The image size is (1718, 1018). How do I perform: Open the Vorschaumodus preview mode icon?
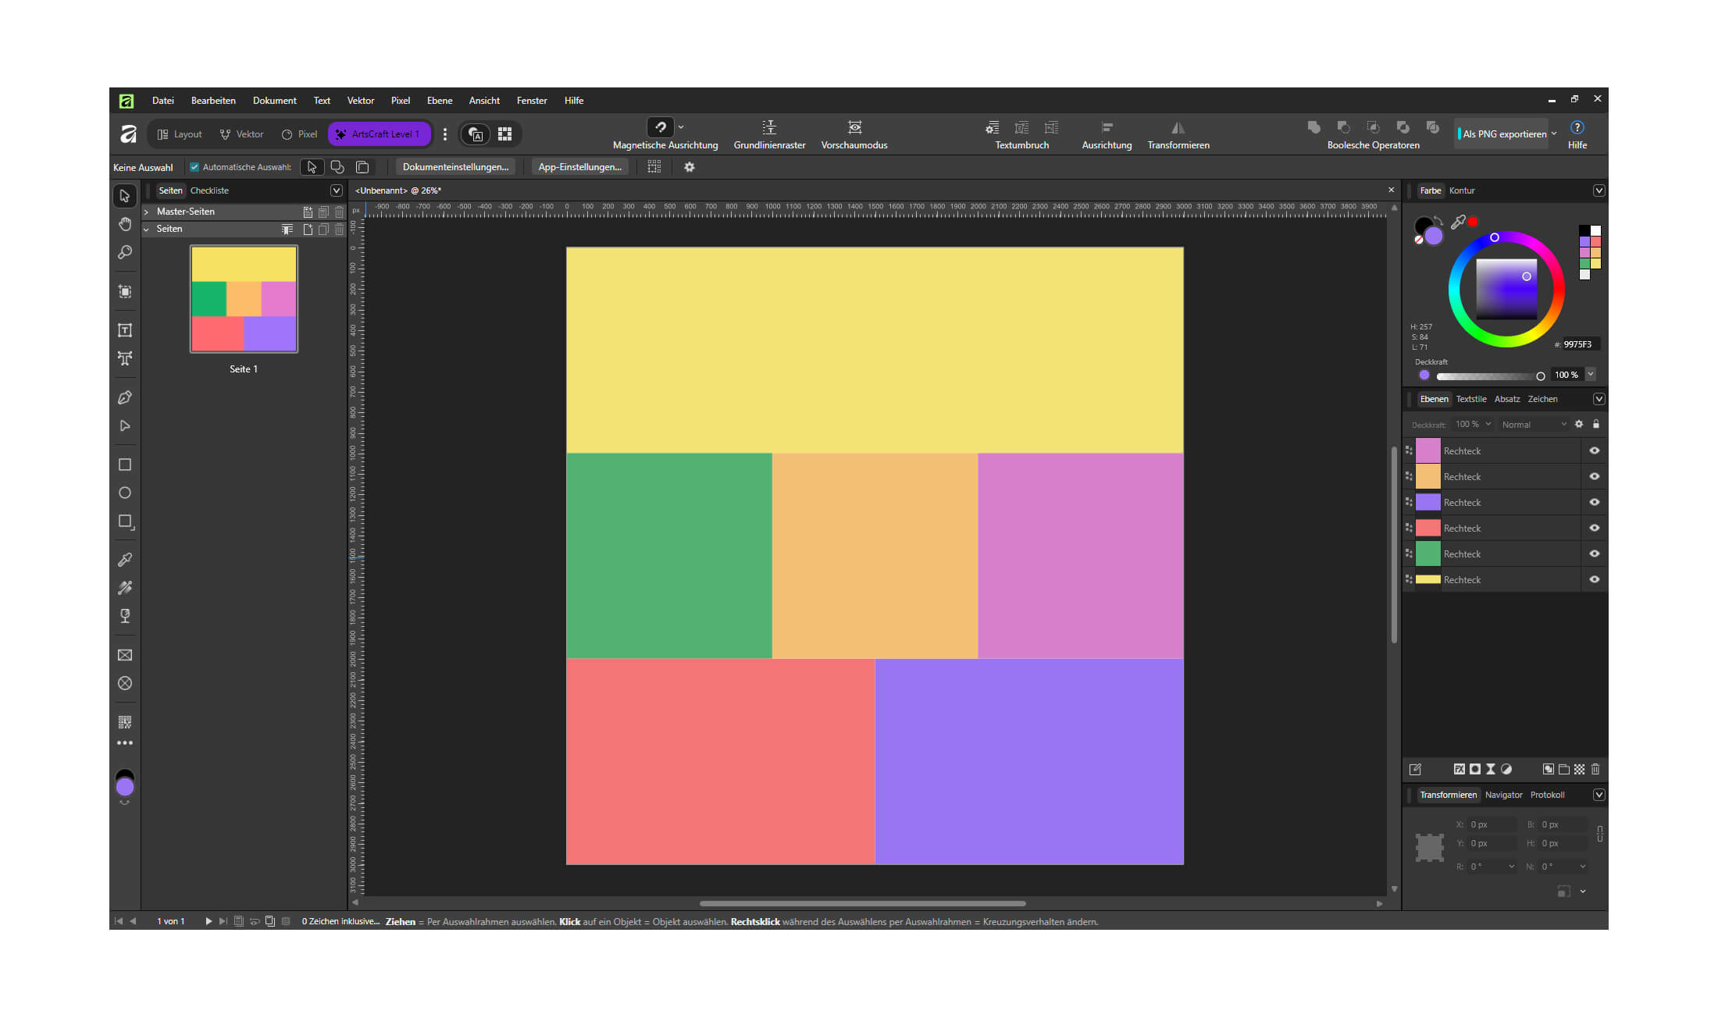pyautogui.click(x=855, y=127)
